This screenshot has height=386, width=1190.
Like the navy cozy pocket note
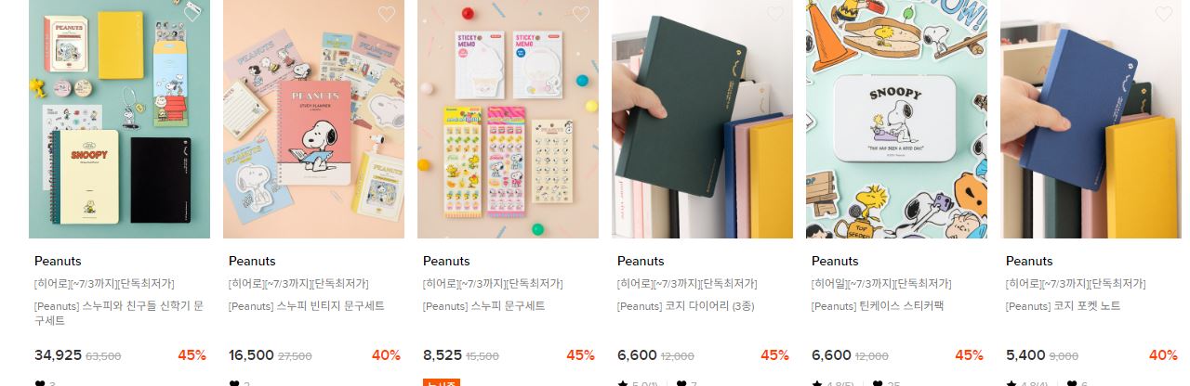pos(1164,13)
